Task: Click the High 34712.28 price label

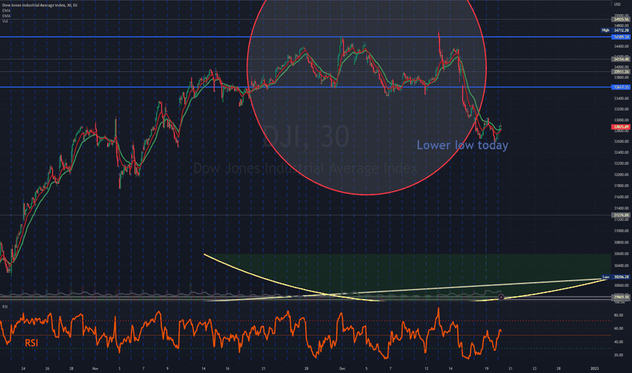Action: [615, 31]
